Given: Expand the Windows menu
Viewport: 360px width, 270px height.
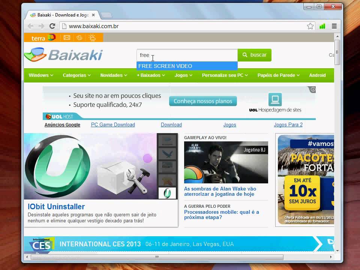Looking at the screenshot, I should (x=41, y=75).
